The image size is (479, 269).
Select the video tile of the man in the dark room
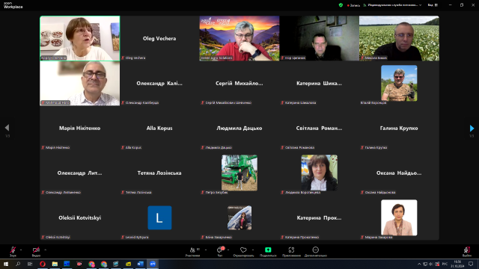(319, 38)
